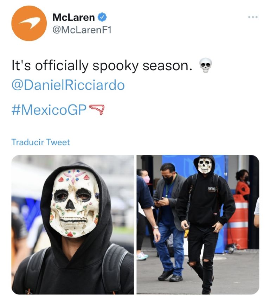Open the photo of masked man walking
Image resolution: width=270 pixels, height=299 pixels.
tap(198, 225)
